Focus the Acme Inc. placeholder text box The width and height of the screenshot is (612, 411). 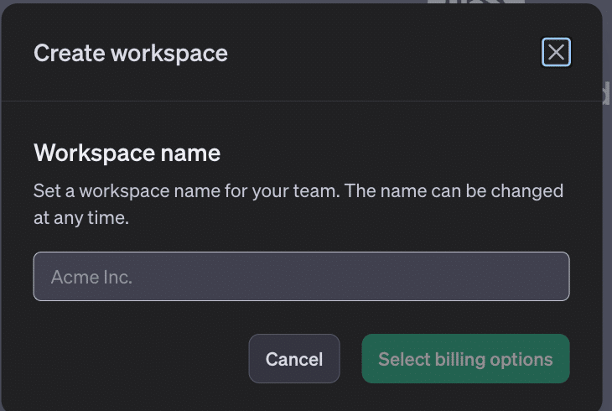click(x=301, y=277)
